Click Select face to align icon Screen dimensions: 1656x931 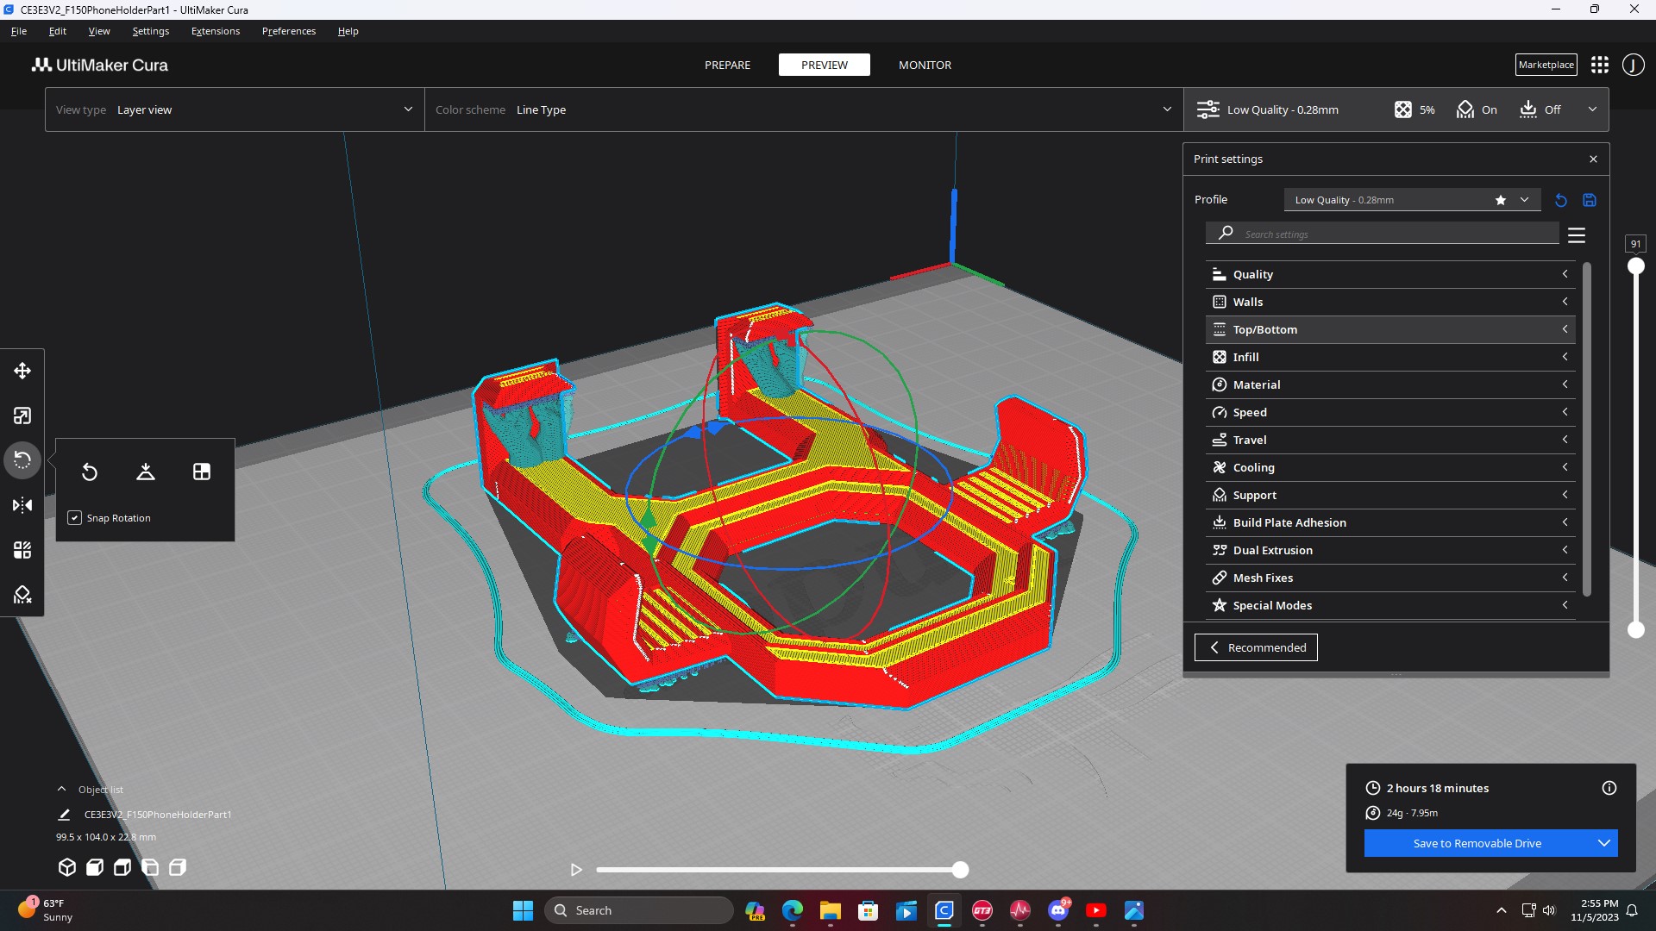[202, 472]
